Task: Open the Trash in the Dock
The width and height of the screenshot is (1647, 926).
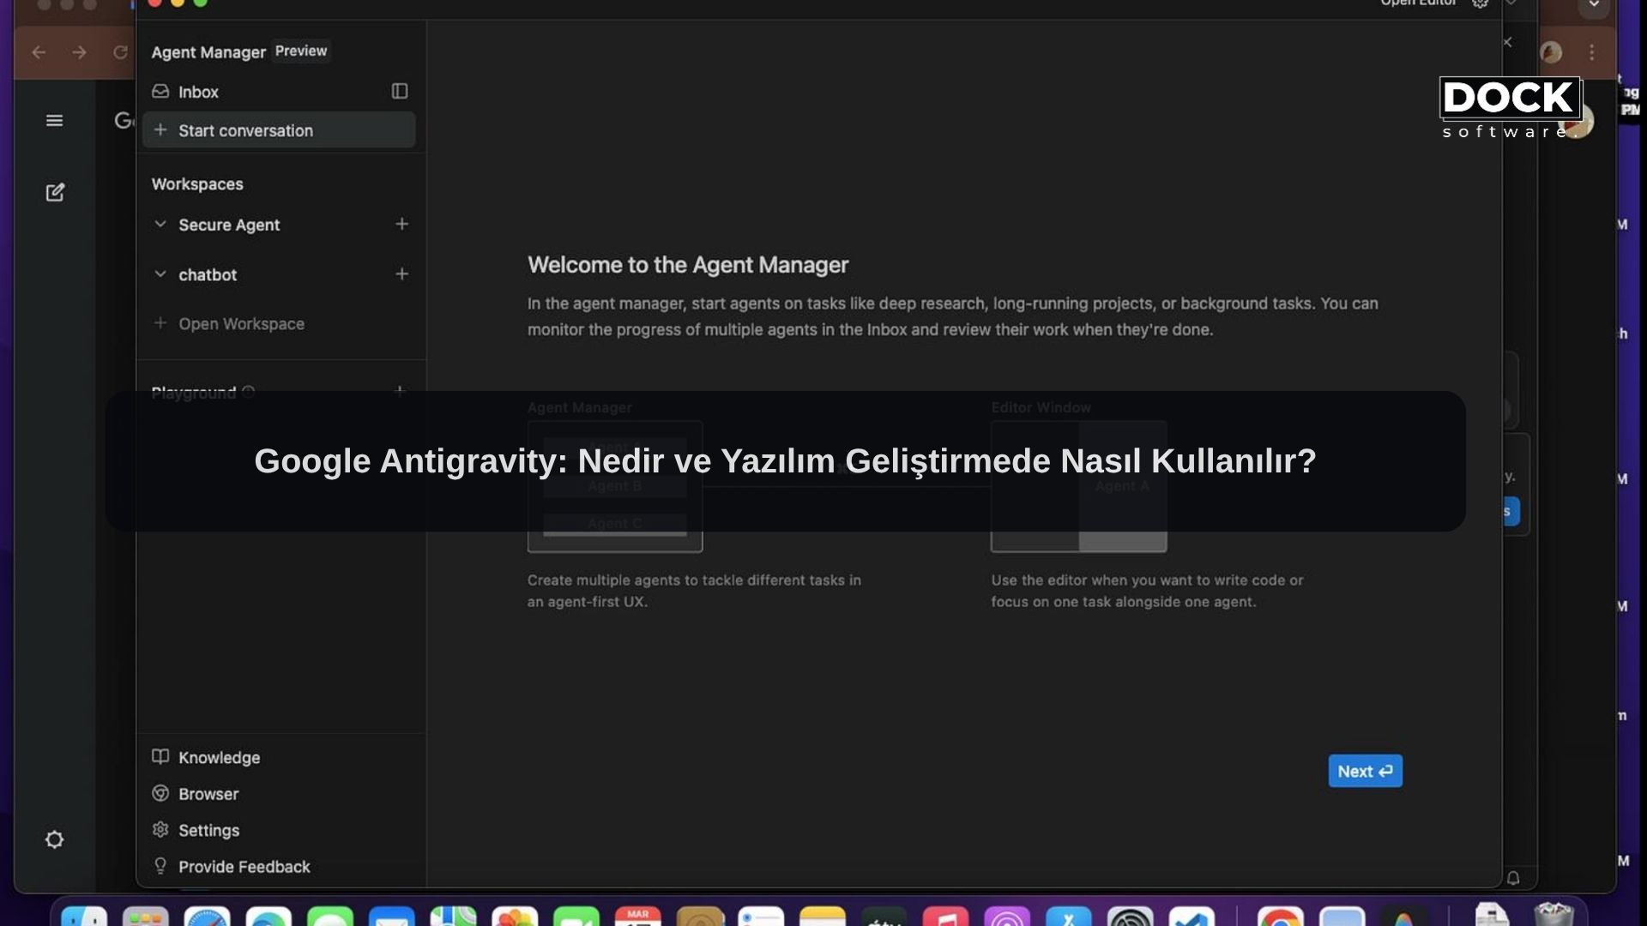Action: click(1553, 914)
